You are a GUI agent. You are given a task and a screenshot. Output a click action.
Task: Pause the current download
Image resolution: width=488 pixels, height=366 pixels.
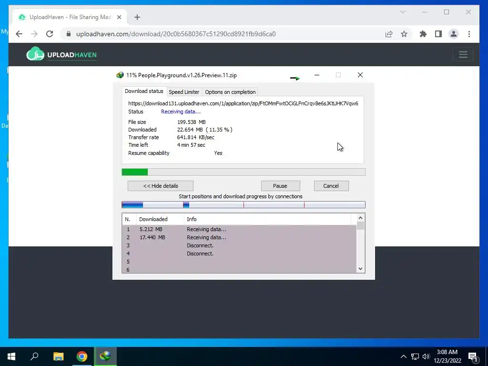(x=280, y=186)
